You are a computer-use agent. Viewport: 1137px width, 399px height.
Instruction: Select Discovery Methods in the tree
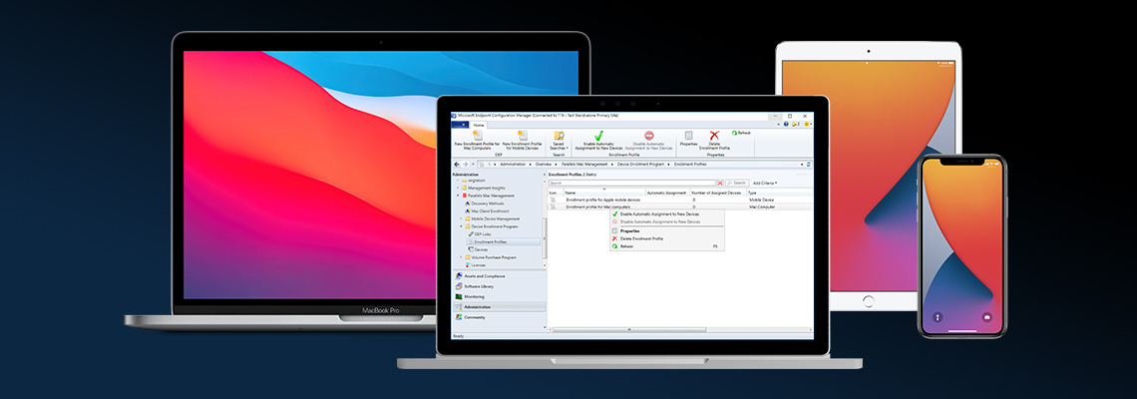coord(484,203)
